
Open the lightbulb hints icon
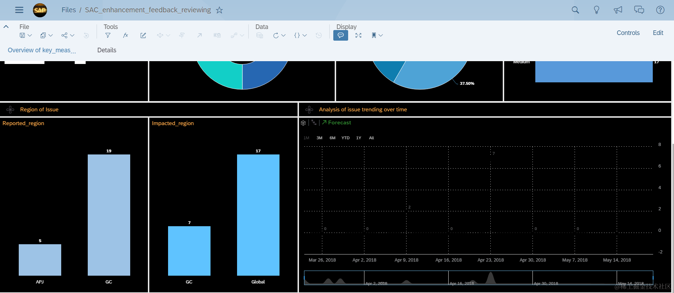click(597, 10)
